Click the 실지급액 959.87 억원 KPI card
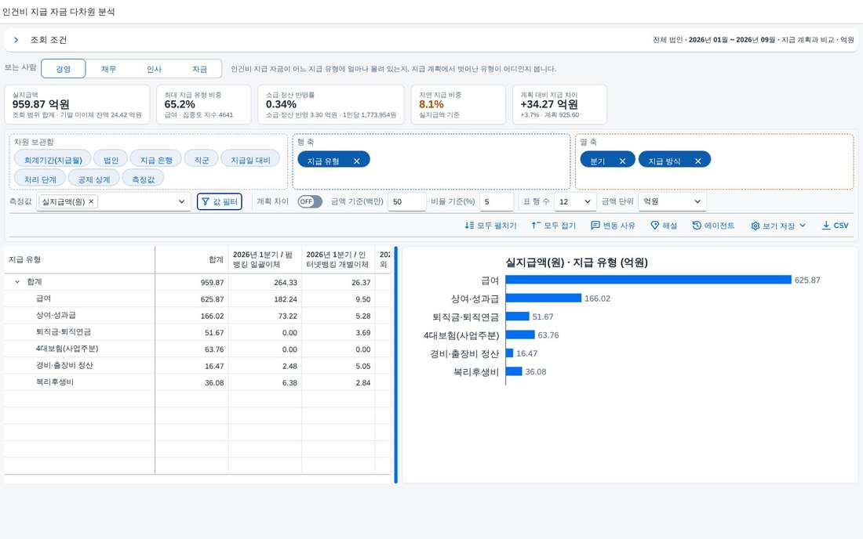Image resolution: width=863 pixels, height=539 pixels. pyautogui.click(x=77, y=104)
